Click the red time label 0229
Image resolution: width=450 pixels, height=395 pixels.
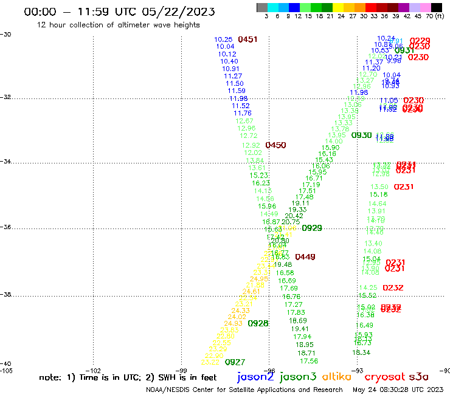pyautogui.click(x=420, y=41)
